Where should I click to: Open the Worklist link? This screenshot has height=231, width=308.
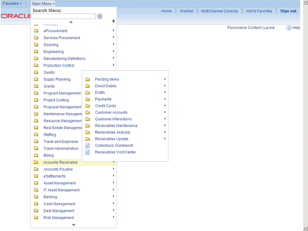(x=186, y=11)
